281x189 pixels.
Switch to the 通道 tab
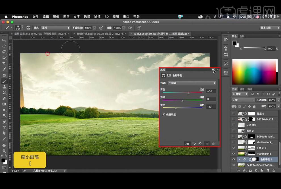(242, 89)
